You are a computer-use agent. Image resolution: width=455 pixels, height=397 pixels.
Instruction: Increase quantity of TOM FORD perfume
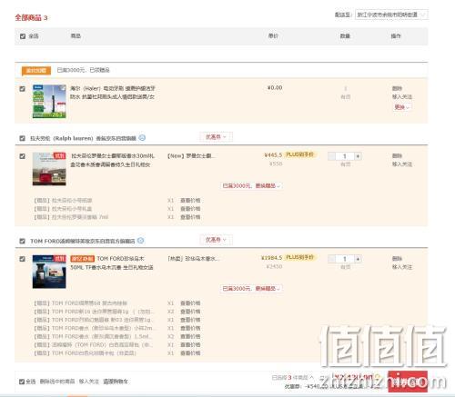358,259
